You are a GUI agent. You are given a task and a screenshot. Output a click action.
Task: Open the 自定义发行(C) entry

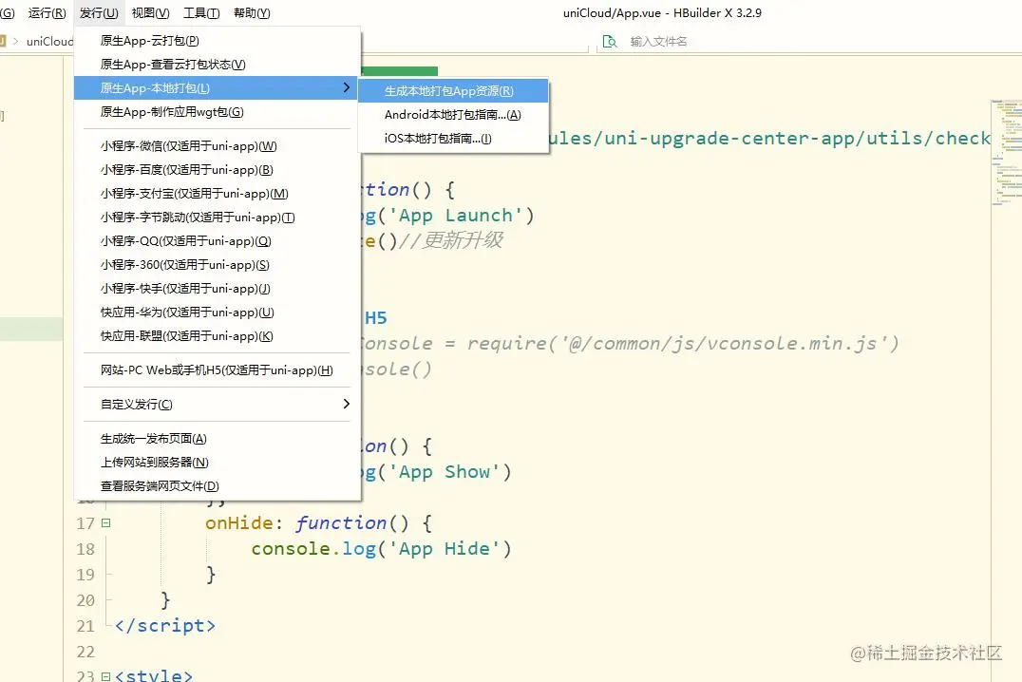tap(218, 405)
